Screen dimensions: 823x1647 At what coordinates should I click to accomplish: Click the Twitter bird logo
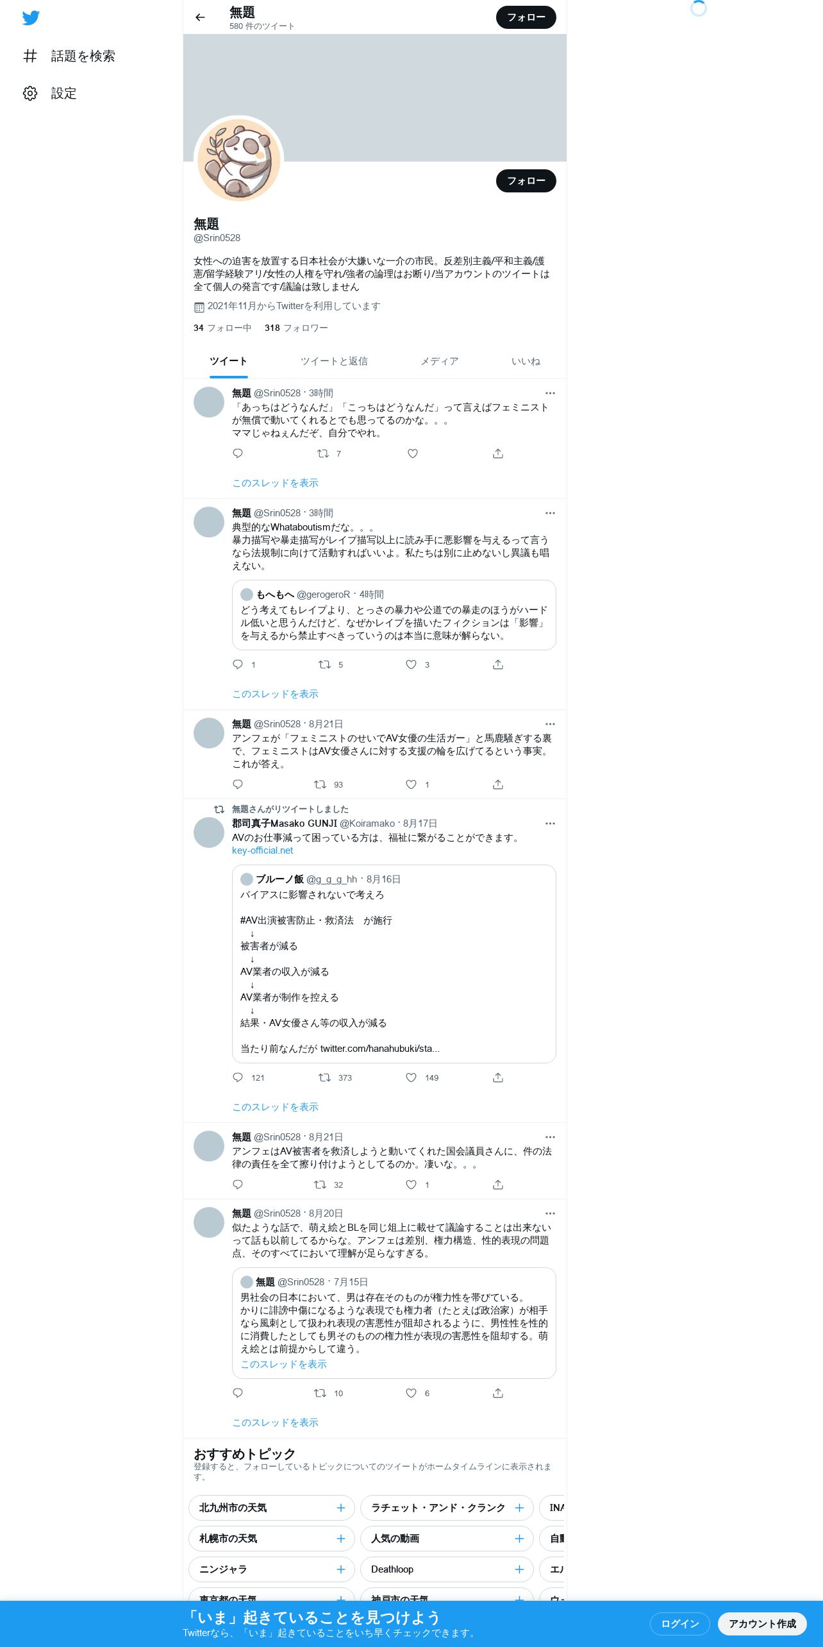click(x=31, y=18)
